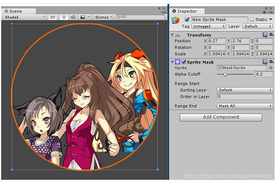The image size is (275, 183).
Task: Open Sorting Layer Default dropdown
Action: (245, 90)
